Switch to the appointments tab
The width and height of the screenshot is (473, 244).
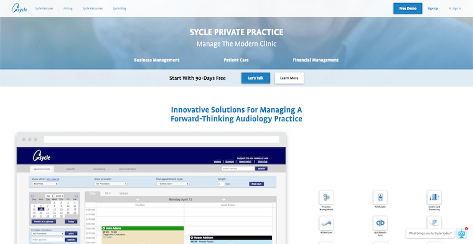42,169
